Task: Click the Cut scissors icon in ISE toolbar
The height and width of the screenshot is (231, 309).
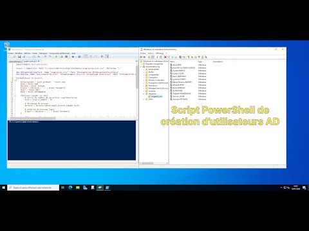Action: click(24, 56)
